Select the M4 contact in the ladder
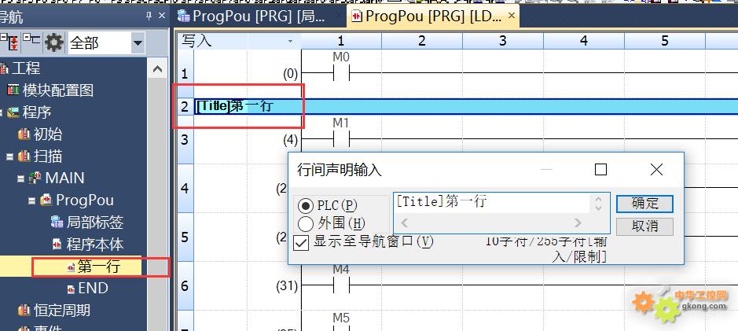 point(341,285)
